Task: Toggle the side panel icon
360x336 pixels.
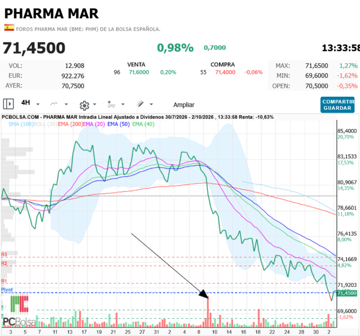Action: coord(9,104)
